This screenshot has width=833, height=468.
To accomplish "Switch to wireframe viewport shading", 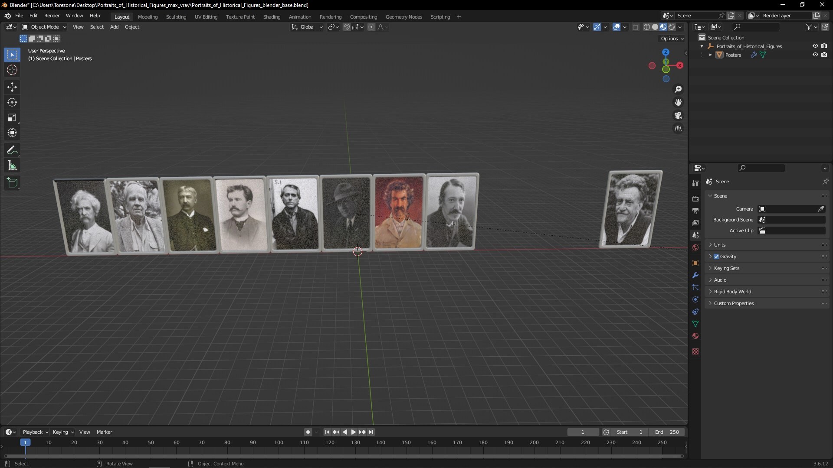I will click(x=647, y=27).
